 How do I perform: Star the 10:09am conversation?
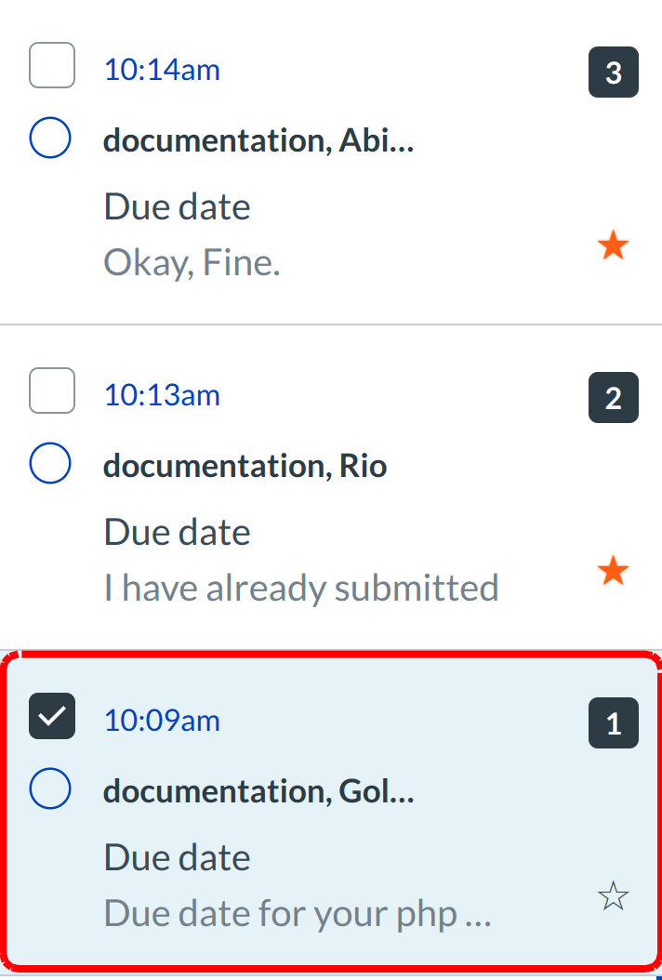click(x=613, y=897)
